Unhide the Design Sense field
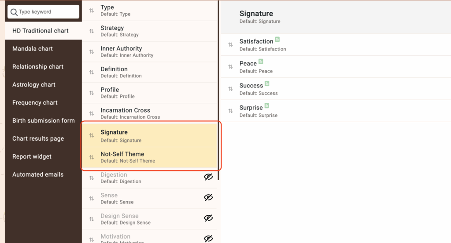This screenshot has height=243, width=451. point(208,218)
